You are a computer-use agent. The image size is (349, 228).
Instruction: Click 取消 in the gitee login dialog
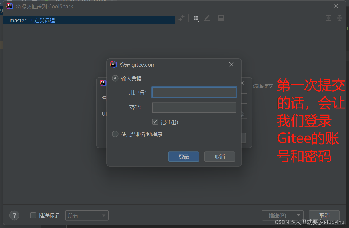220,157
